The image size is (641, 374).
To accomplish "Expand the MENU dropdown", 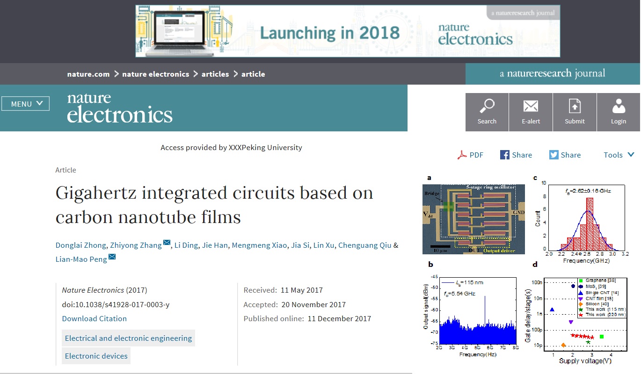I will tap(26, 104).
